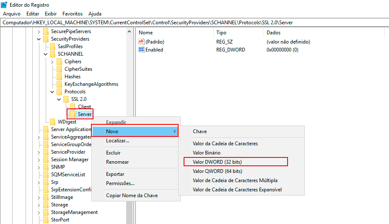Click the SaslProfiles folder icon
Viewport: 389px width, 224px height.
[x=52, y=46]
